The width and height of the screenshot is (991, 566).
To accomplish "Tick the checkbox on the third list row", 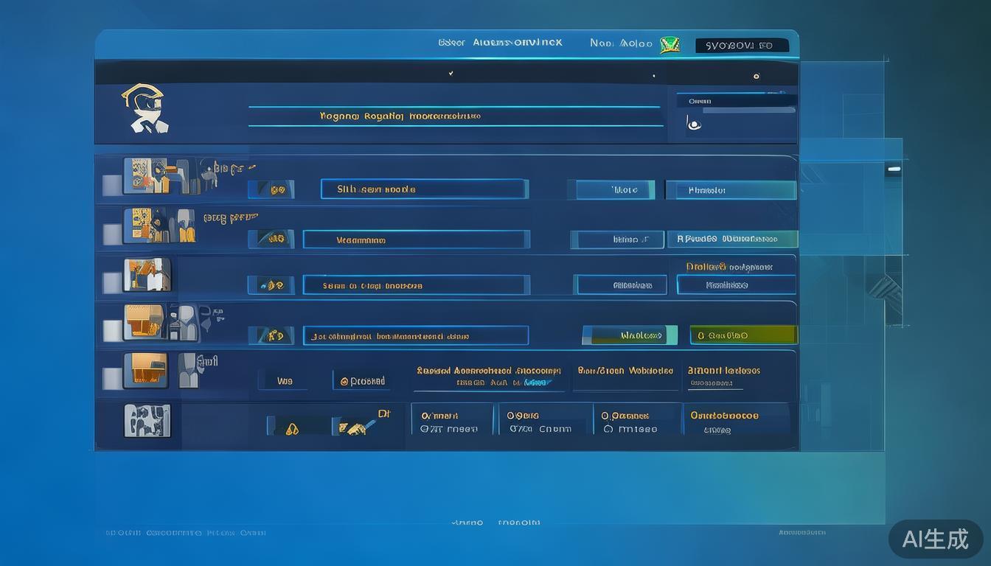I will coord(111,282).
